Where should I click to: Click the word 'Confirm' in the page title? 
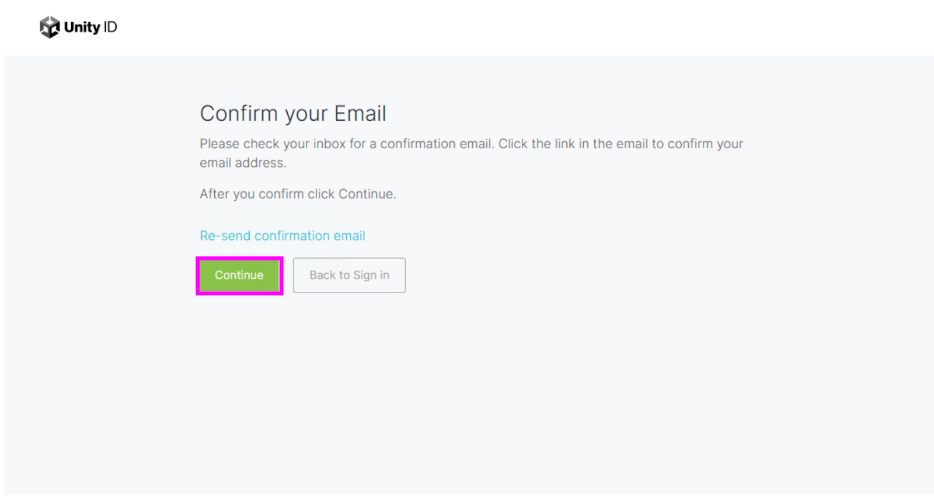tap(239, 114)
